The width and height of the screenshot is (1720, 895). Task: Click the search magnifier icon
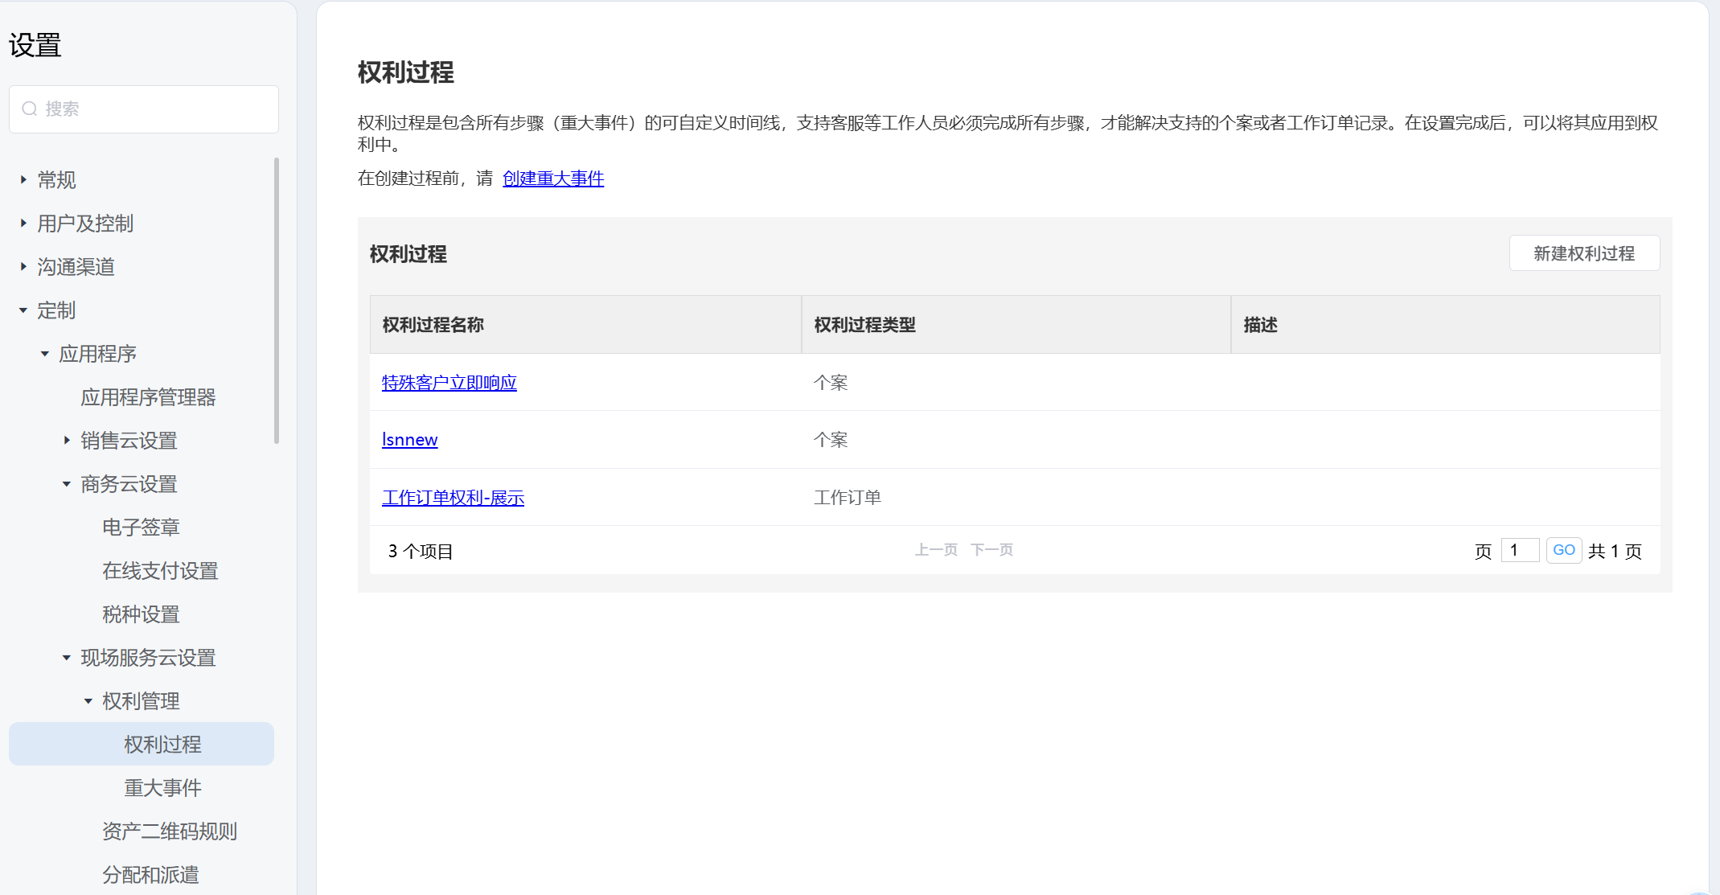coord(30,109)
